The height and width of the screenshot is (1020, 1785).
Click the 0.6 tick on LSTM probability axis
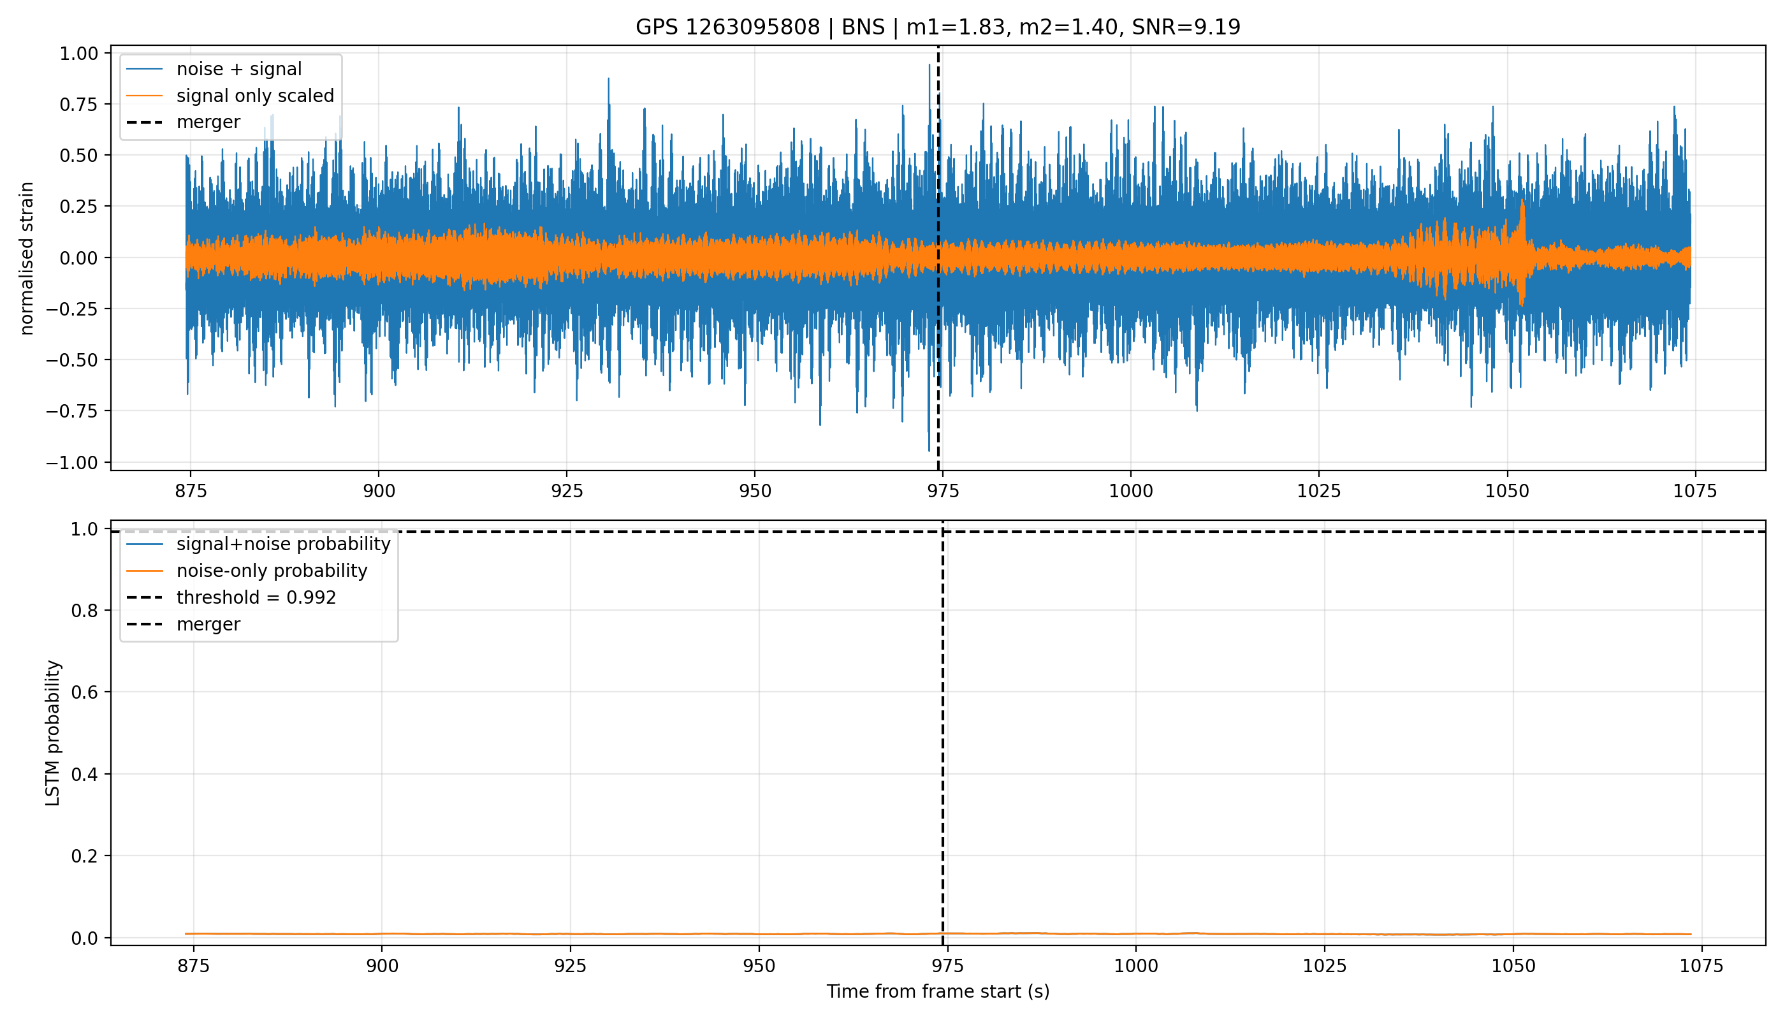tap(83, 692)
